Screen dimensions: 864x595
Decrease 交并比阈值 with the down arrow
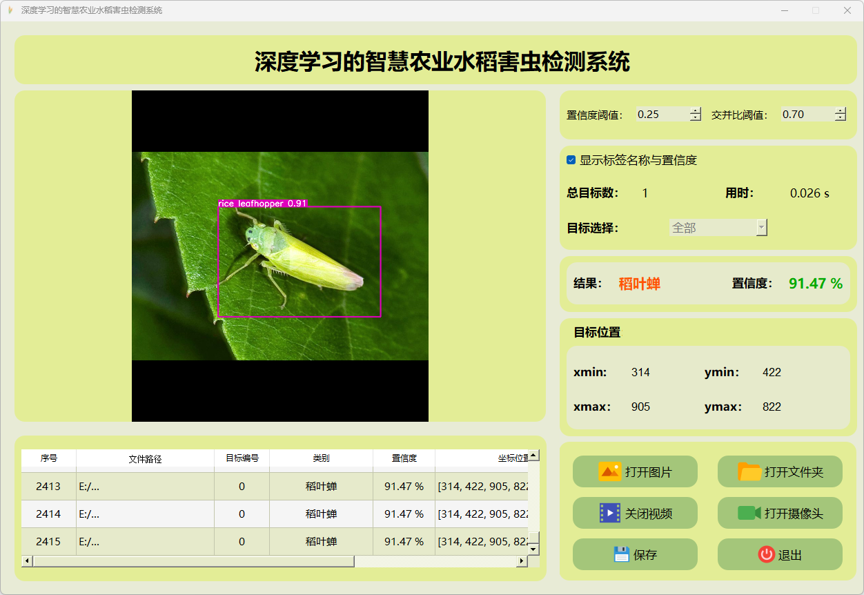(x=840, y=118)
